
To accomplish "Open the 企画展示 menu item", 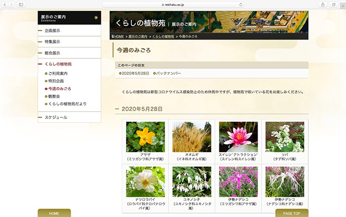I will pyautogui.click(x=69, y=31).
